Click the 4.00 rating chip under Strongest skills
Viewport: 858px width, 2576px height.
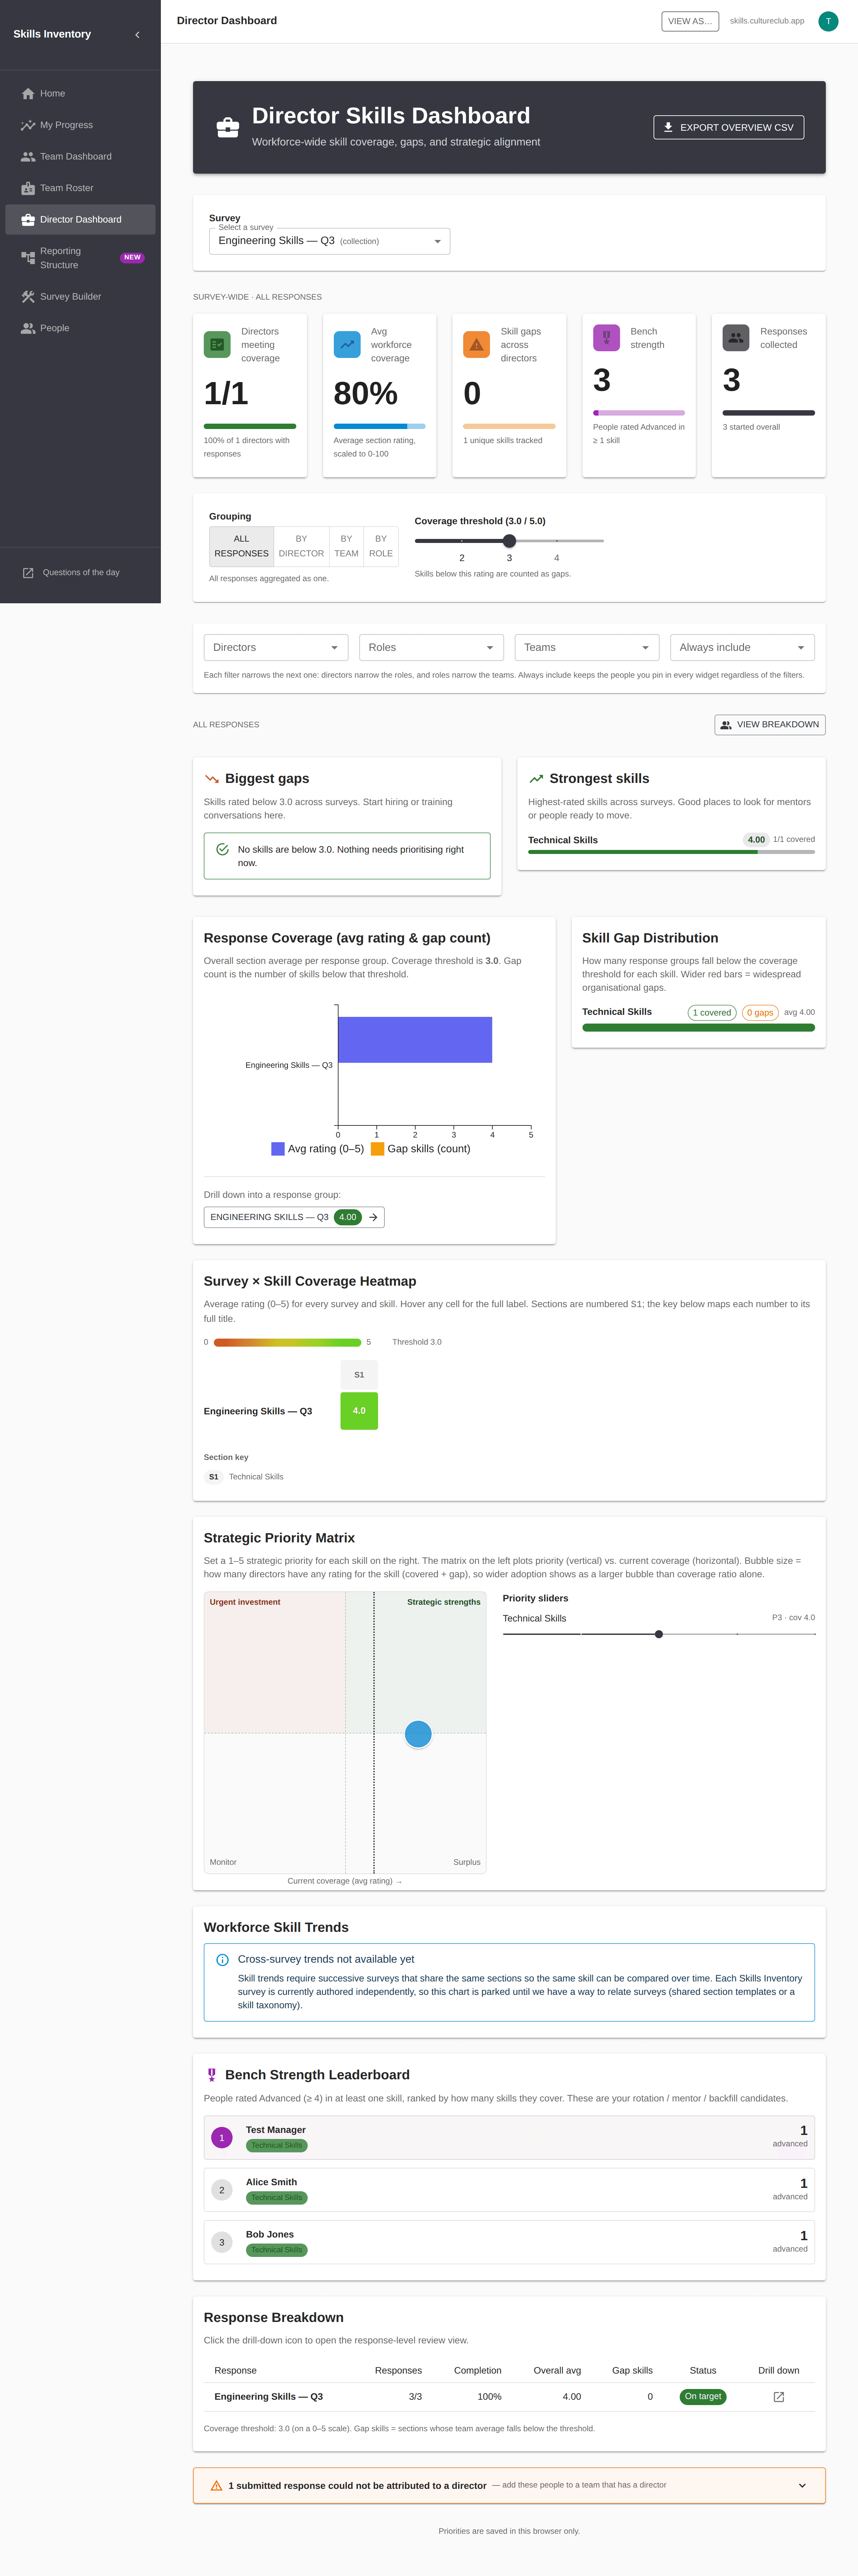click(x=756, y=840)
